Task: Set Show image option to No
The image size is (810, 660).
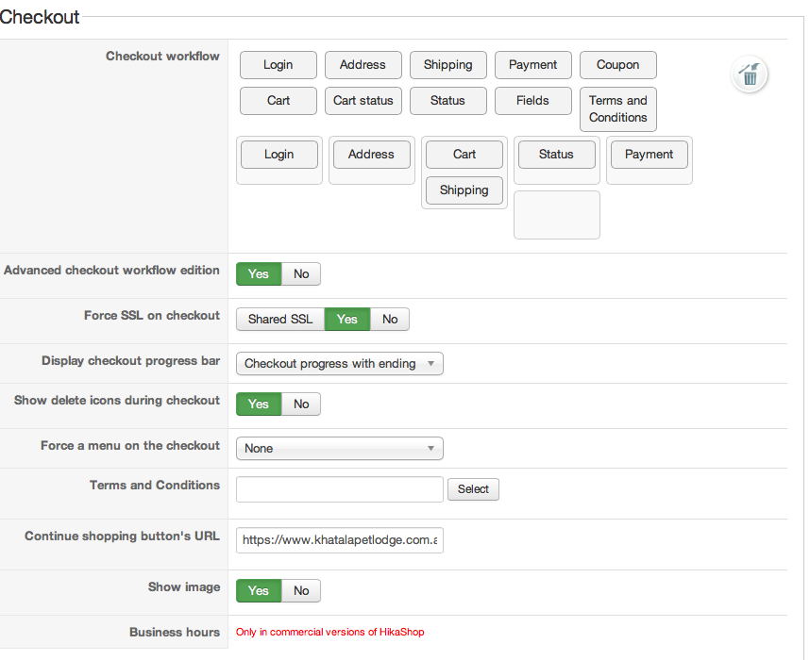Action: pyautogui.click(x=301, y=591)
